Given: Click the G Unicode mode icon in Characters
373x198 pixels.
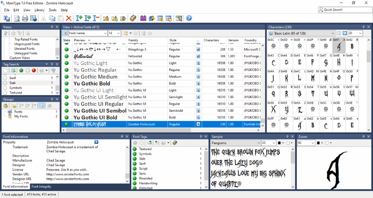Looking at the screenshot, I should [270, 33].
